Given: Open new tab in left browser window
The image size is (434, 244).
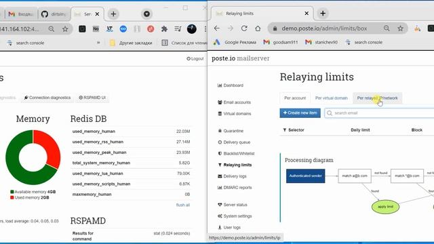Looking at the screenshot, I should pos(113,14).
